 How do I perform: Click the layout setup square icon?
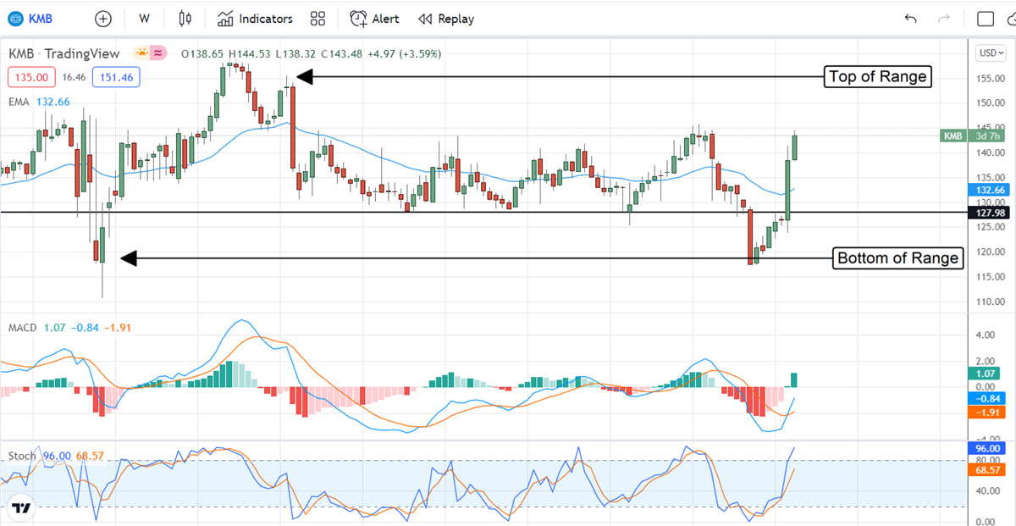click(985, 19)
